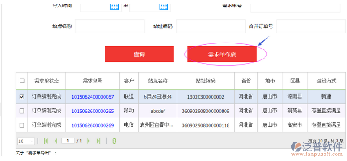This screenshot has width=347, height=161.
Task: Click the district cell 铜鼓县
Action: 295,111
